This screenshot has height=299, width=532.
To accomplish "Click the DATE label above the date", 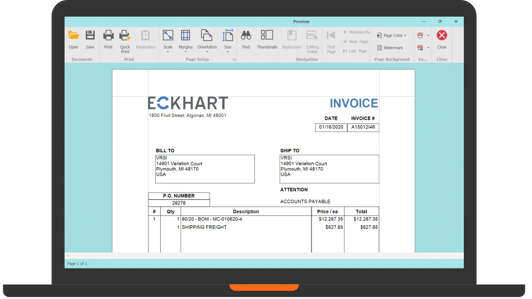I will pos(331,118).
